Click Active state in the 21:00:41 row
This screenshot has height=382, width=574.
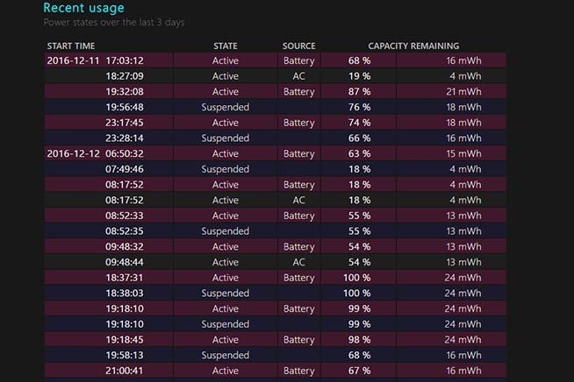click(226, 371)
